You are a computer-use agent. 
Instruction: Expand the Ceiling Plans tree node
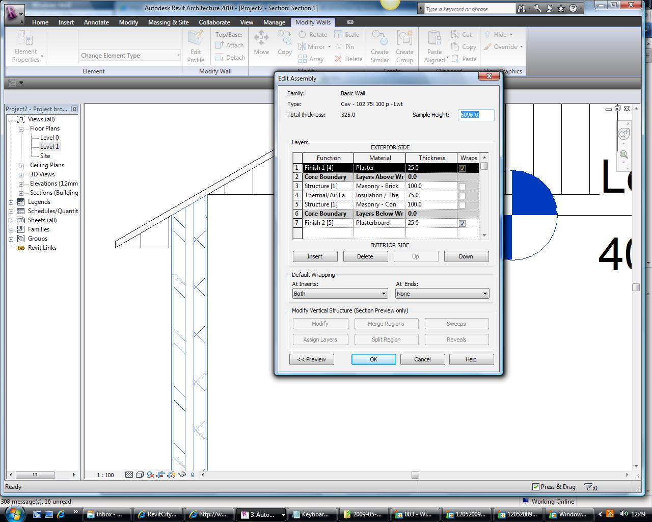point(21,165)
